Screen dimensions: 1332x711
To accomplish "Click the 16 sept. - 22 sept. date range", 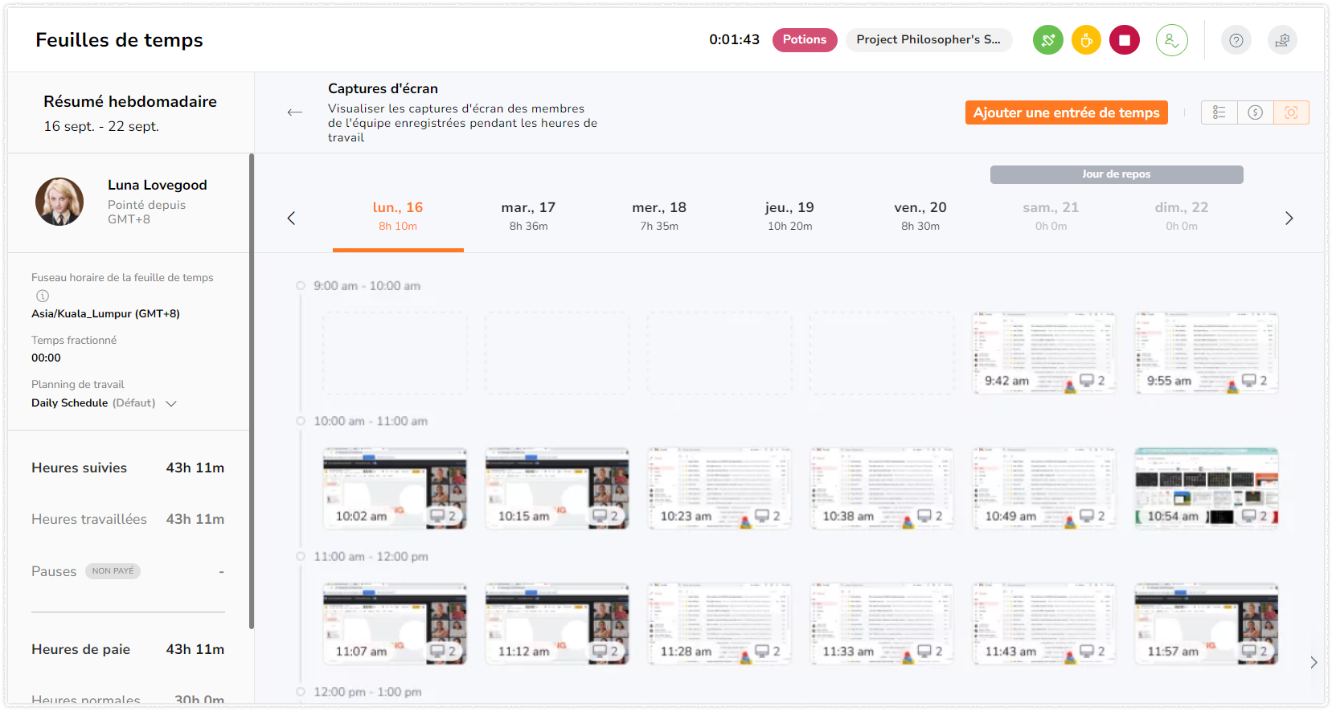I will point(101,126).
